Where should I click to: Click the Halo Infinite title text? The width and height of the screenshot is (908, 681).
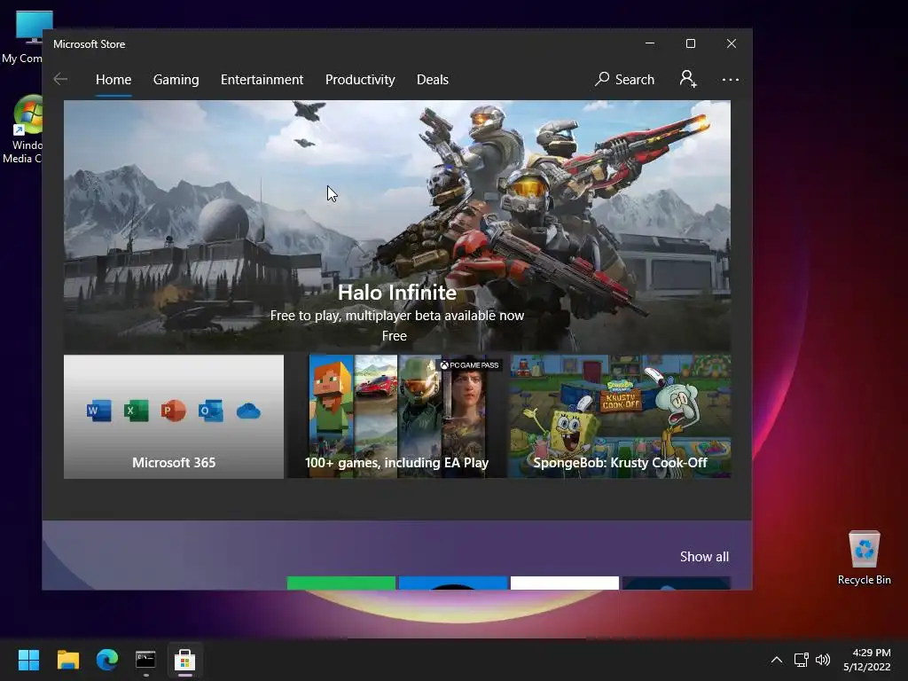pyautogui.click(x=397, y=293)
